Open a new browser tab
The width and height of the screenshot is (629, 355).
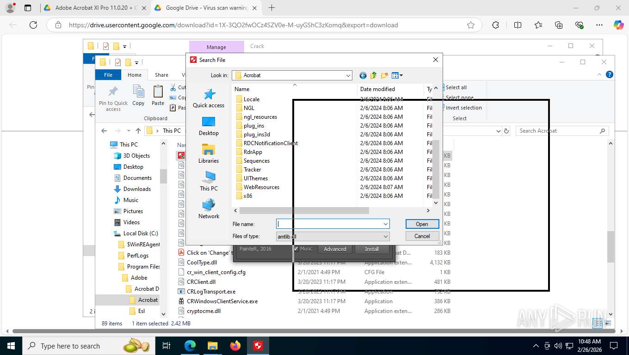click(x=271, y=8)
